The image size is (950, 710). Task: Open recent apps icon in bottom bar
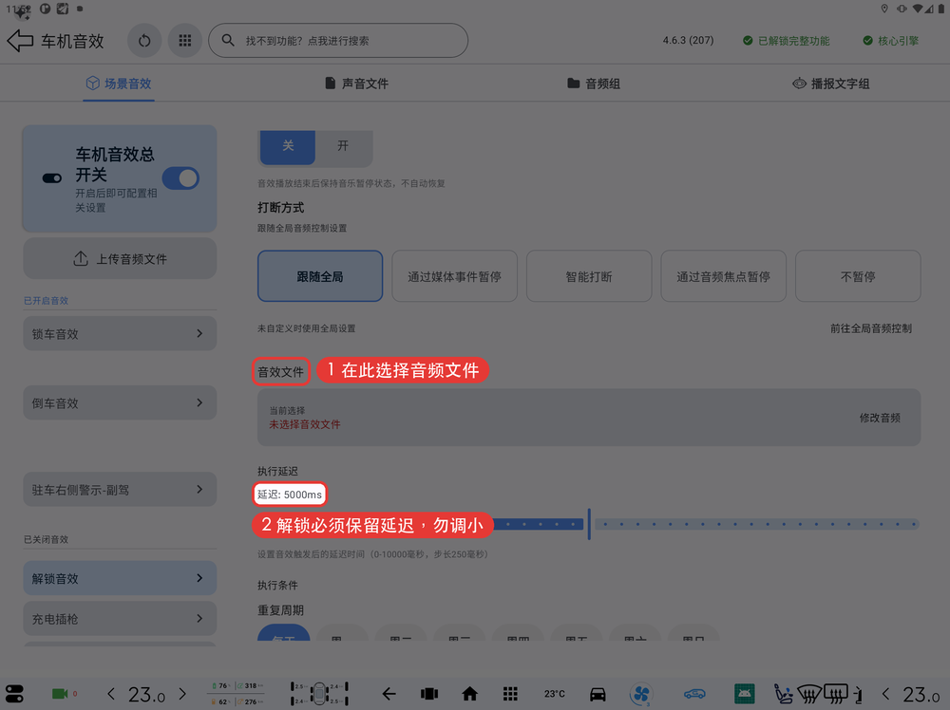[x=429, y=694]
